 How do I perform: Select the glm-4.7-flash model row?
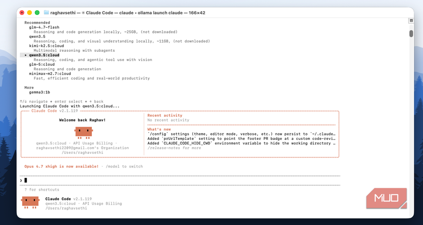(44, 27)
